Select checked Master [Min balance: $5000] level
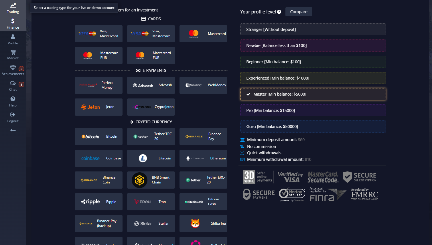This screenshot has height=245, width=432. (313, 94)
